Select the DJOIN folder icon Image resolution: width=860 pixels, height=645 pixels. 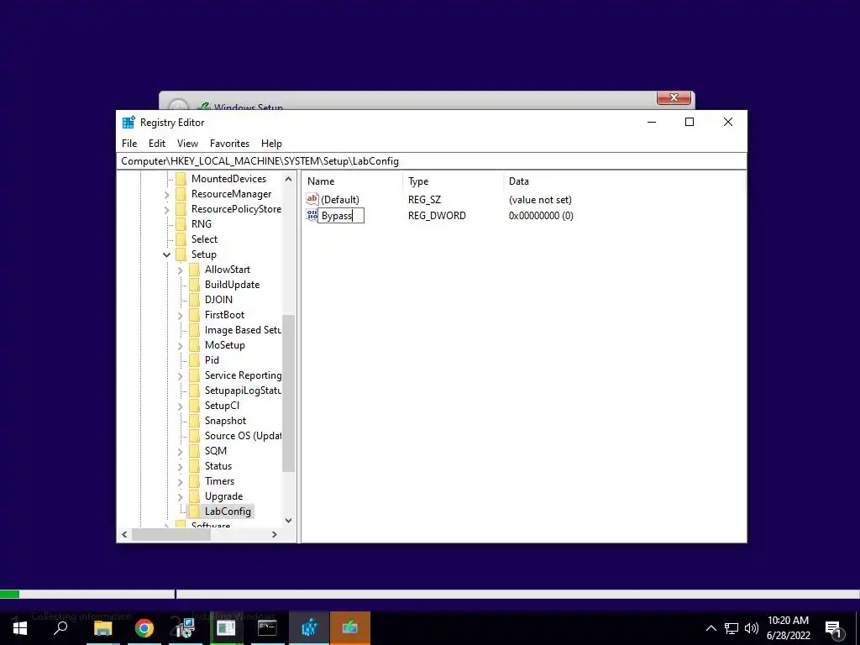[194, 300]
